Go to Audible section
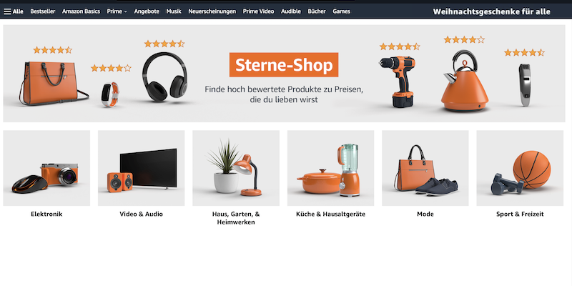Image resolution: width=572 pixels, height=286 pixels. coord(291,11)
